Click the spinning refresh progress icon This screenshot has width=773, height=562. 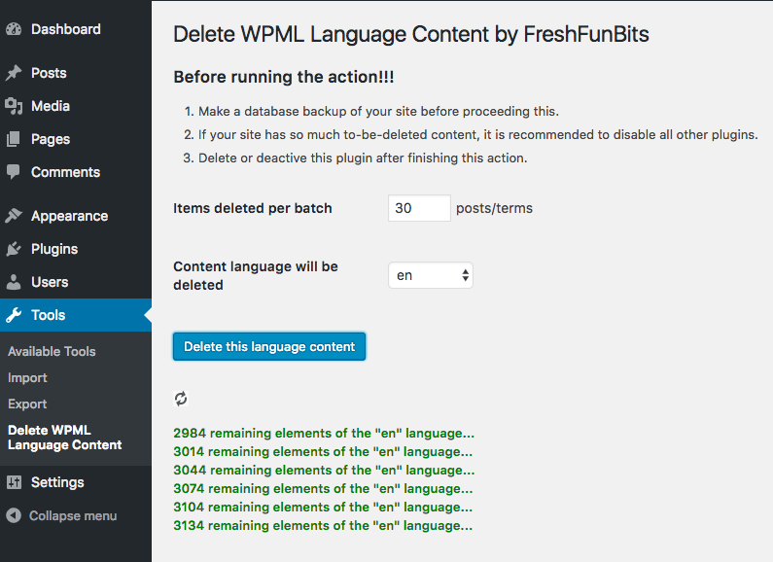click(x=181, y=399)
